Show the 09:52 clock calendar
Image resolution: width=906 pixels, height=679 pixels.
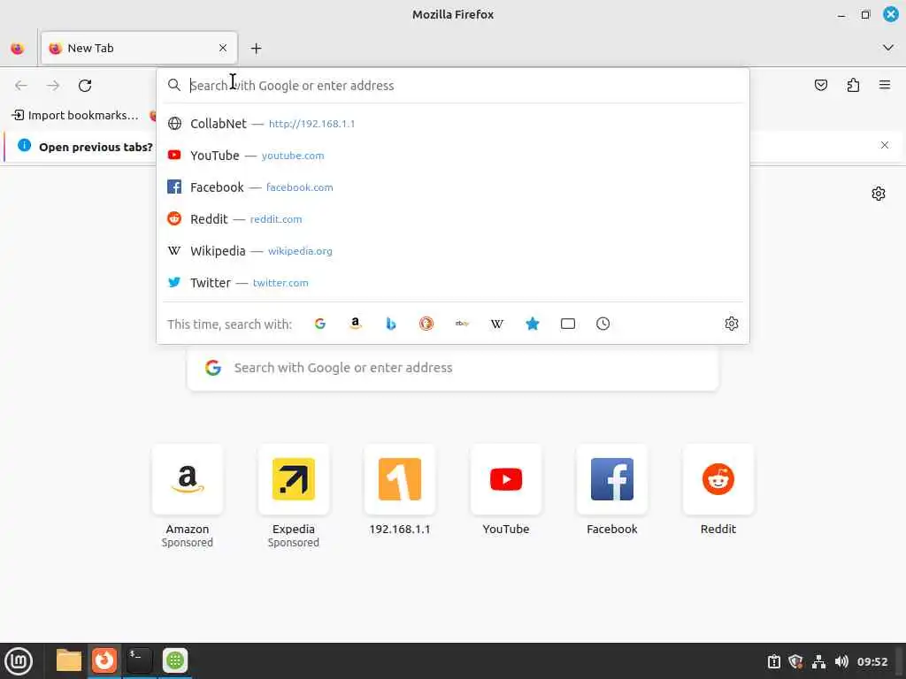pyautogui.click(x=871, y=661)
